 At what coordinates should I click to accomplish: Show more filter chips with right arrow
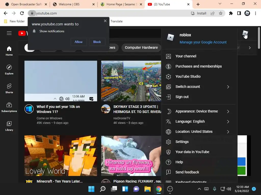[x=250, y=48]
